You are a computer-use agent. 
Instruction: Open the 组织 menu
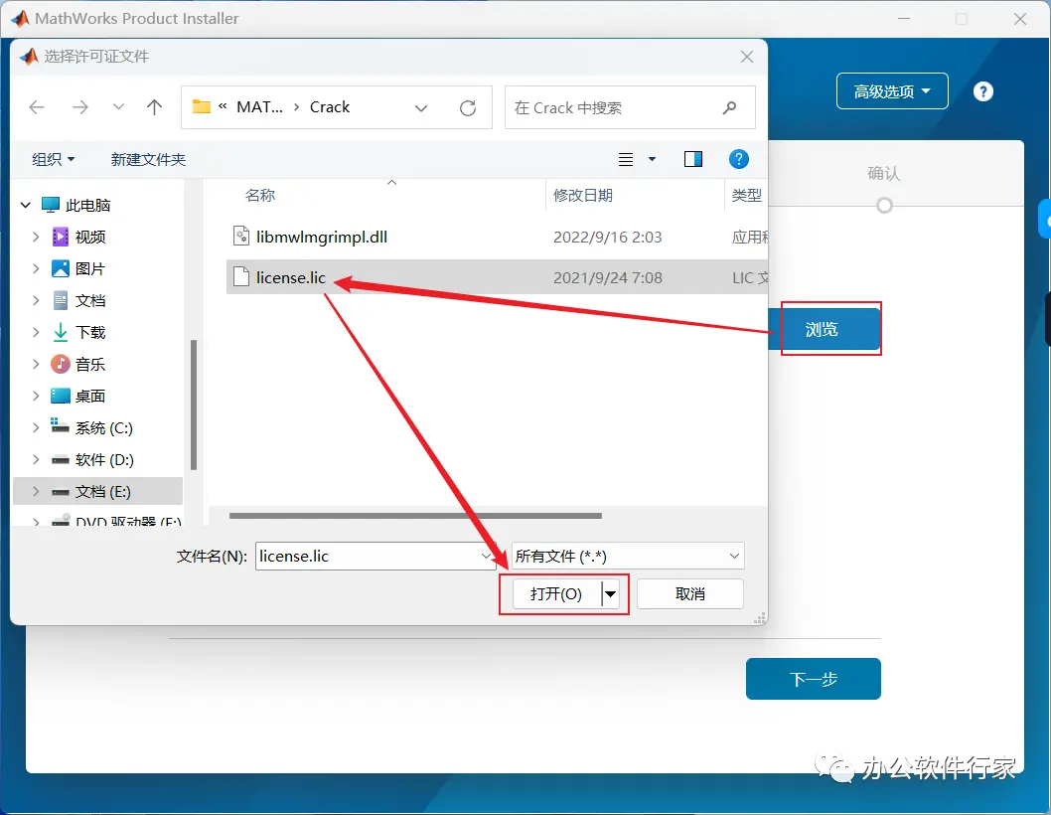53,160
